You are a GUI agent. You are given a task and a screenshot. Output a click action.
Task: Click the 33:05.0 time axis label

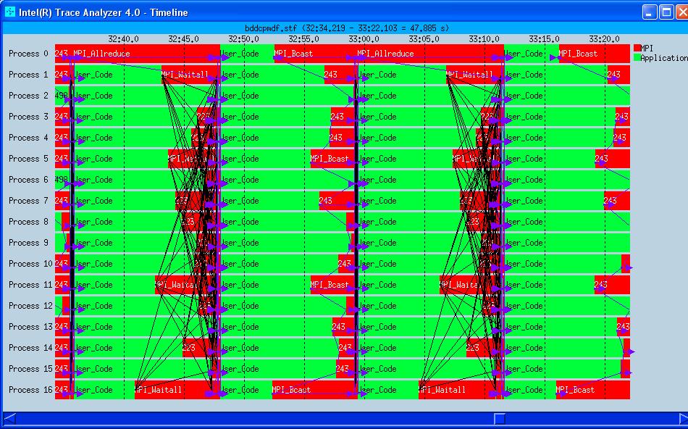[x=424, y=39]
